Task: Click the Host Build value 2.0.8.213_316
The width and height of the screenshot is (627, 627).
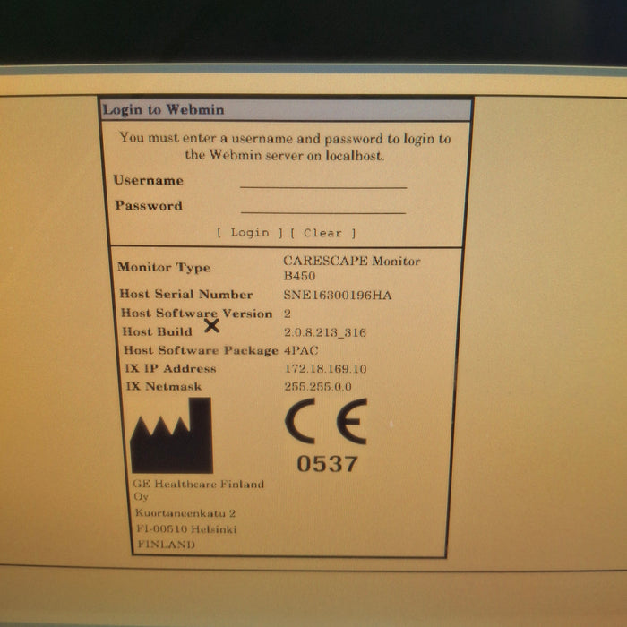Action: coord(324,332)
